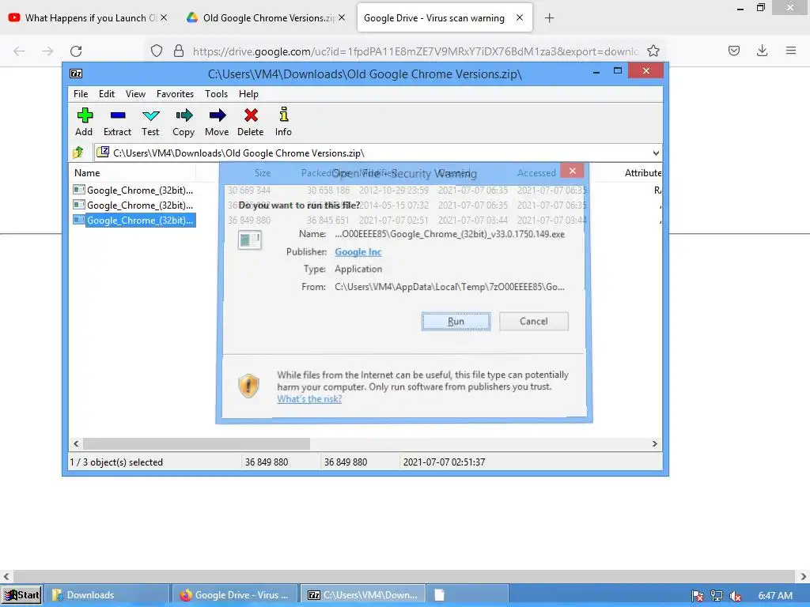Screen dimensions: 810x607
Task: Open the View menu
Action: tap(135, 94)
